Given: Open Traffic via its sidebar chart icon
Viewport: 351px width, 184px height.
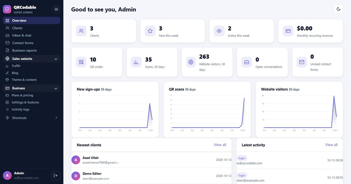Looking at the screenshot, I should pos(7,66).
